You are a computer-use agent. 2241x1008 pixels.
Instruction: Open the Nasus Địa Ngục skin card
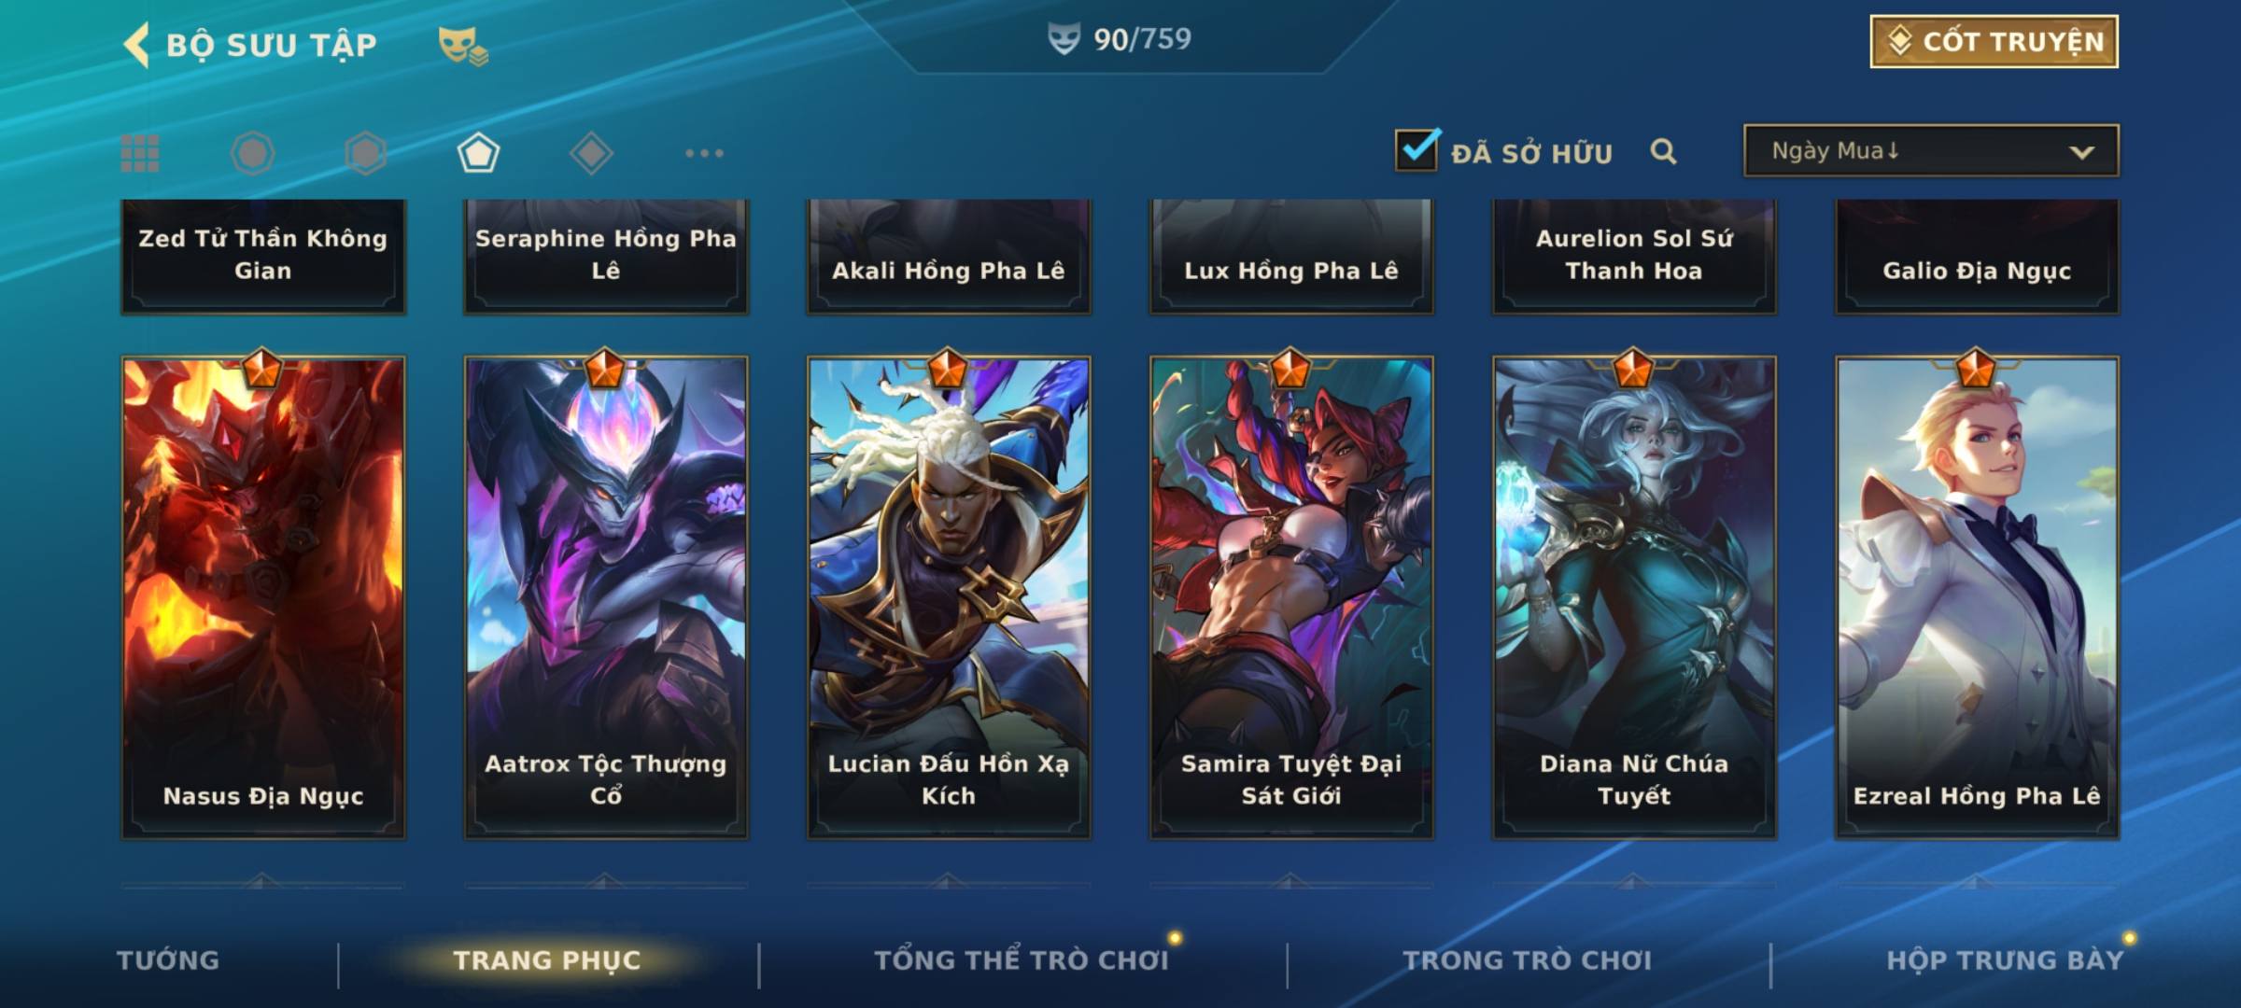click(x=263, y=597)
